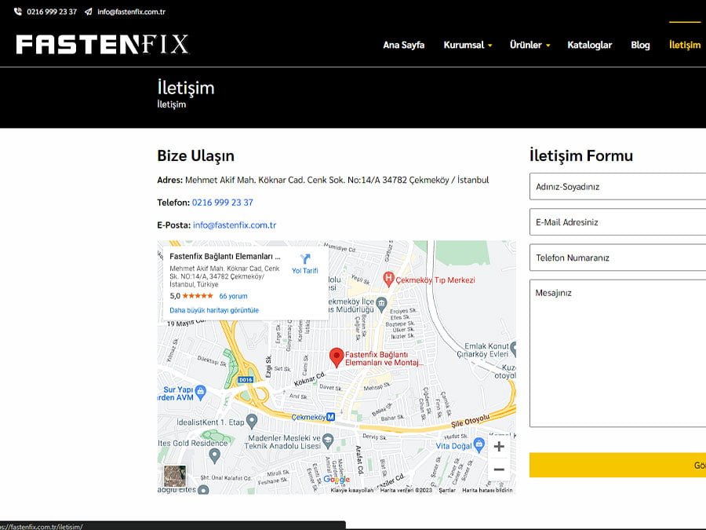Click the info@fastenfix.com.tr email link
Image resolution: width=706 pixels, height=530 pixels.
click(234, 225)
